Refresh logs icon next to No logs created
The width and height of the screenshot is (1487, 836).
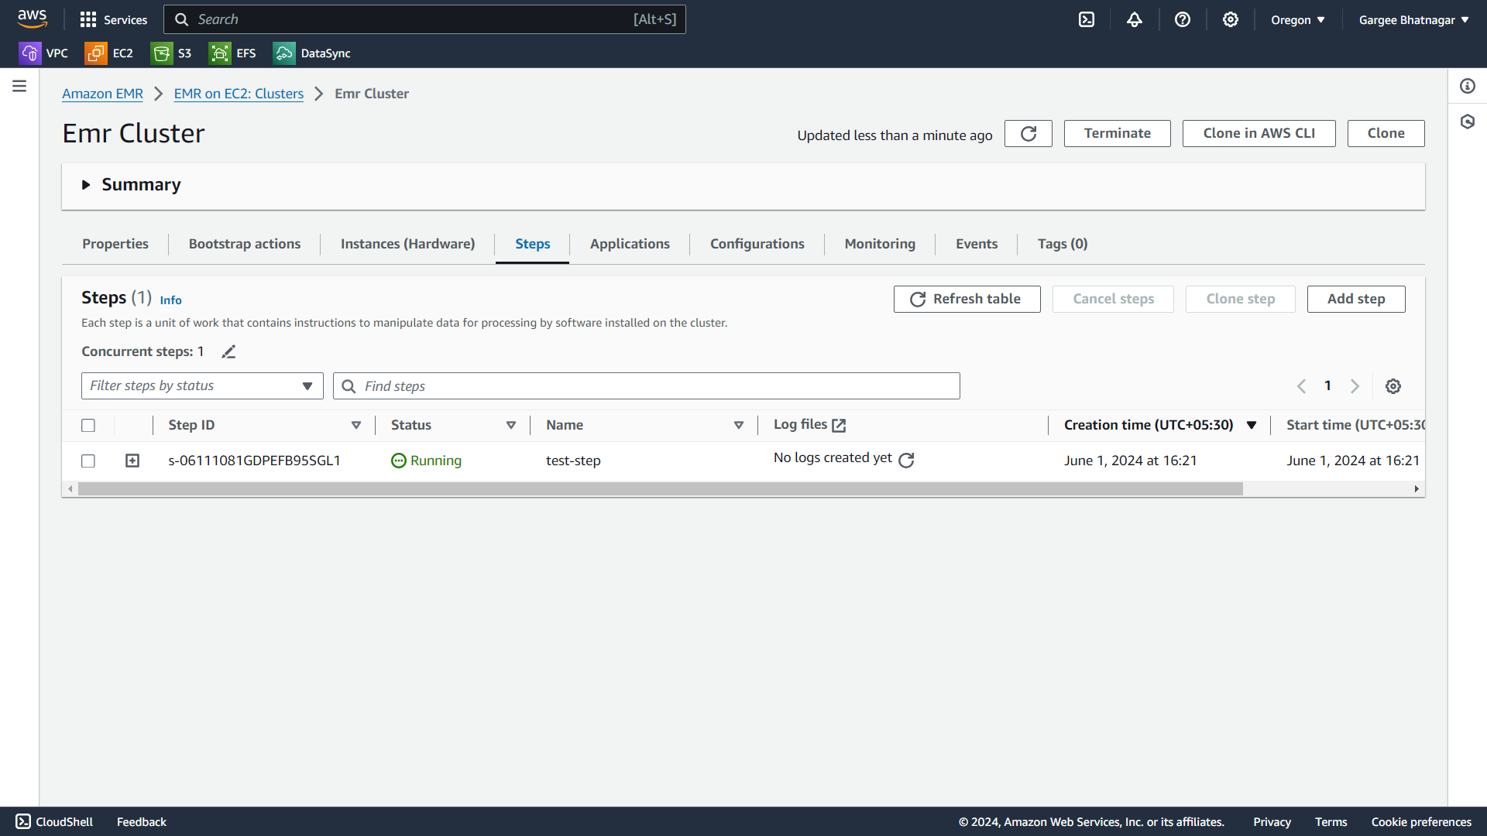coord(906,461)
